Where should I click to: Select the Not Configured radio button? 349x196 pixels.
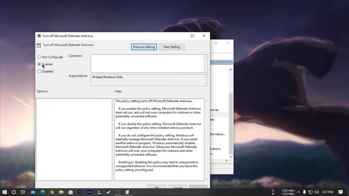[x=39, y=57]
